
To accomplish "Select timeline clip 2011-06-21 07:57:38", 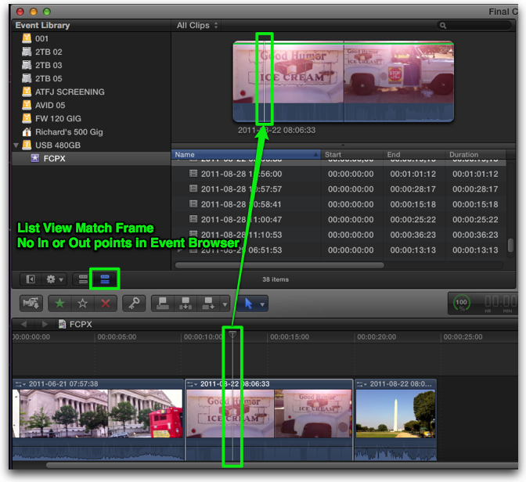I will [x=98, y=419].
